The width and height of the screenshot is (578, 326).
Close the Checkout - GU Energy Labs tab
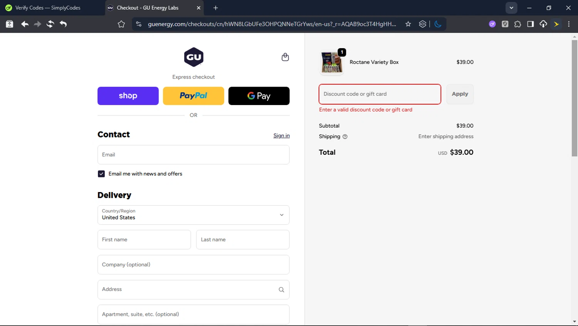(198, 8)
